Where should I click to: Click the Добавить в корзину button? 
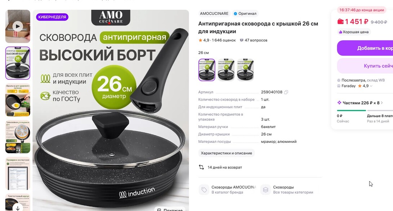click(365, 48)
